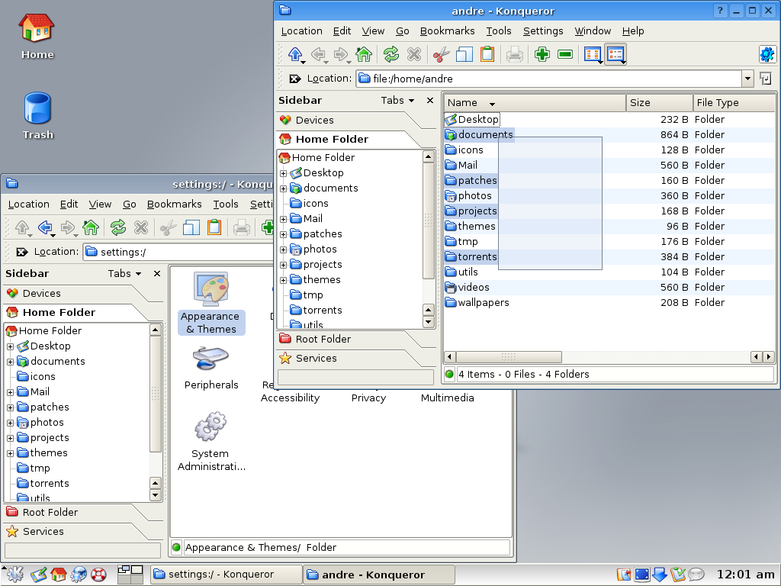Image resolution: width=781 pixels, height=586 pixels.
Task: Go Home via andre Konqueror toolbar icon
Action: click(x=364, y=54)
